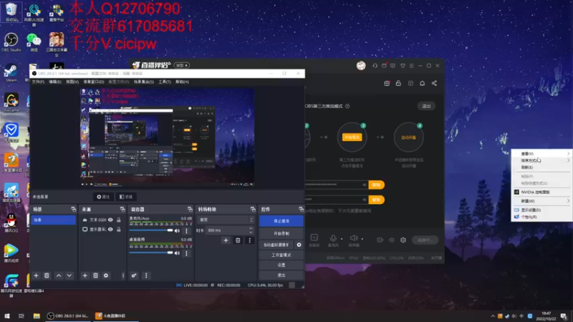Adjust the 300 ms duration stepper
The image size is (573, 322).
tap(251, 230)
